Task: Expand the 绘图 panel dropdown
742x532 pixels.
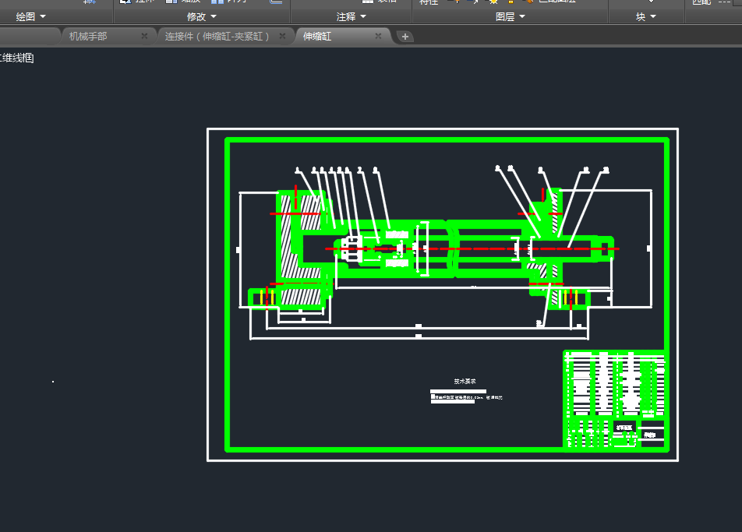Action: tap(31, 16)
